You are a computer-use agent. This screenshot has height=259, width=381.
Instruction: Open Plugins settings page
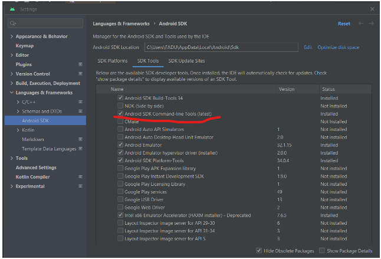[24, 64]
